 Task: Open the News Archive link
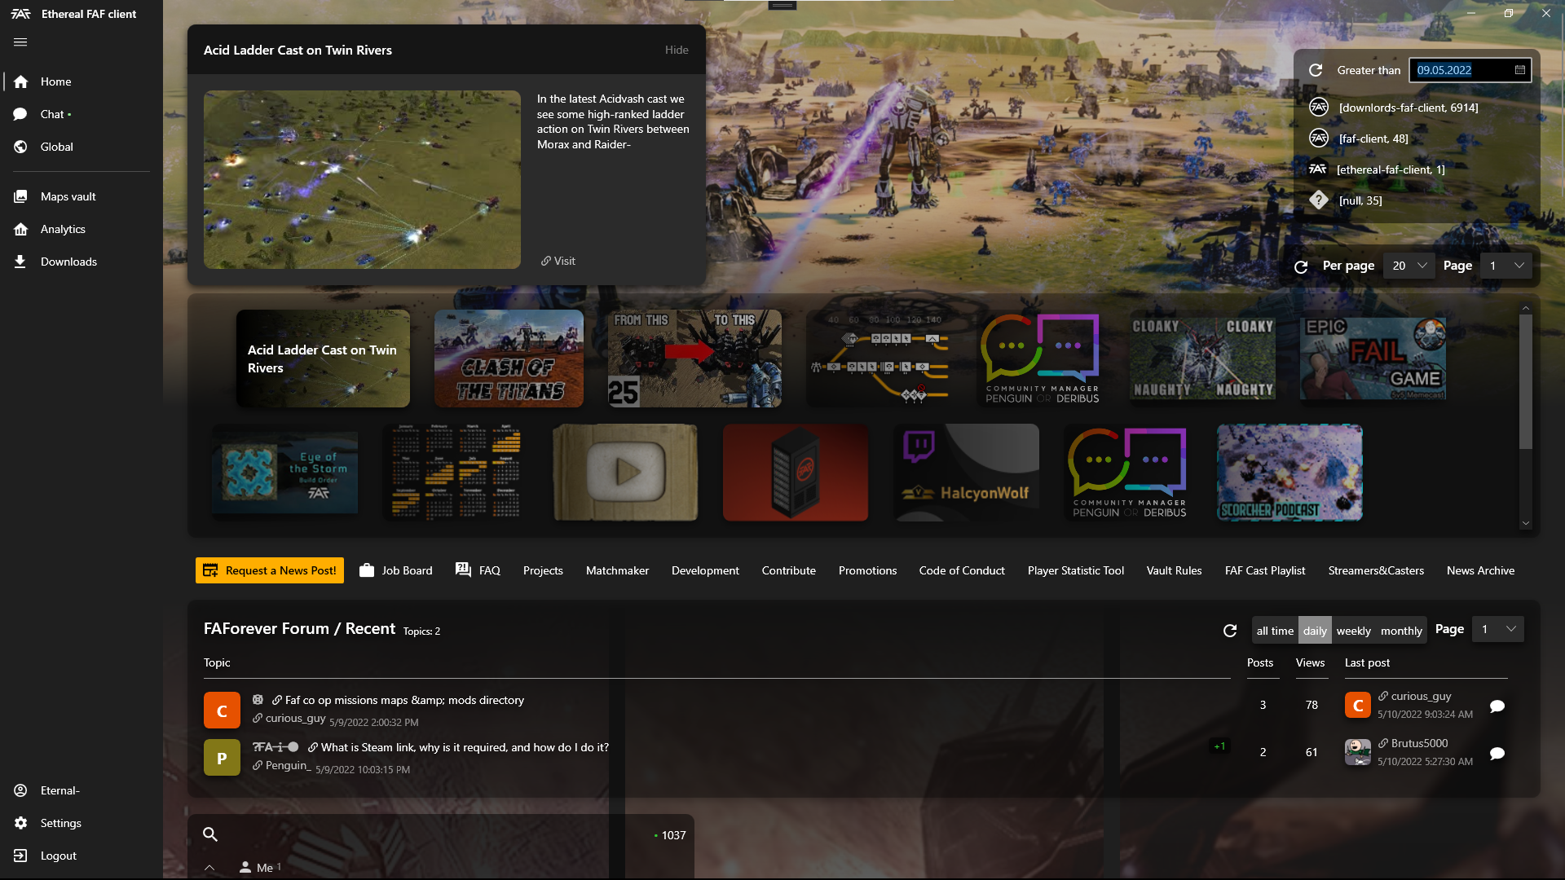tap(1480, 570)
